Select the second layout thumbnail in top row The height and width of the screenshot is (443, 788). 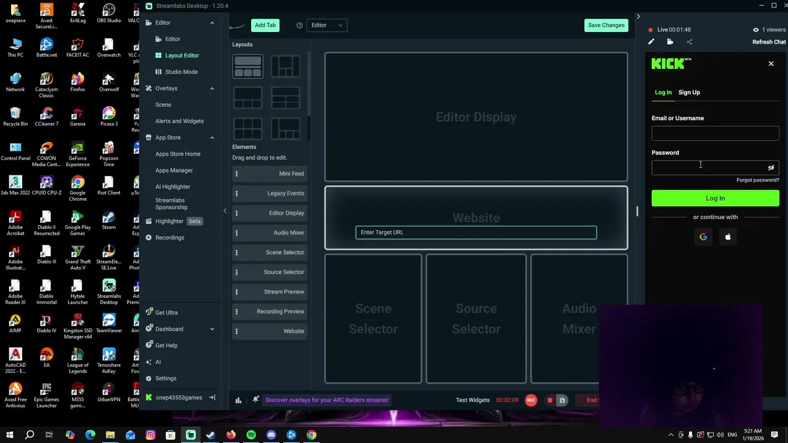[286, 66]
